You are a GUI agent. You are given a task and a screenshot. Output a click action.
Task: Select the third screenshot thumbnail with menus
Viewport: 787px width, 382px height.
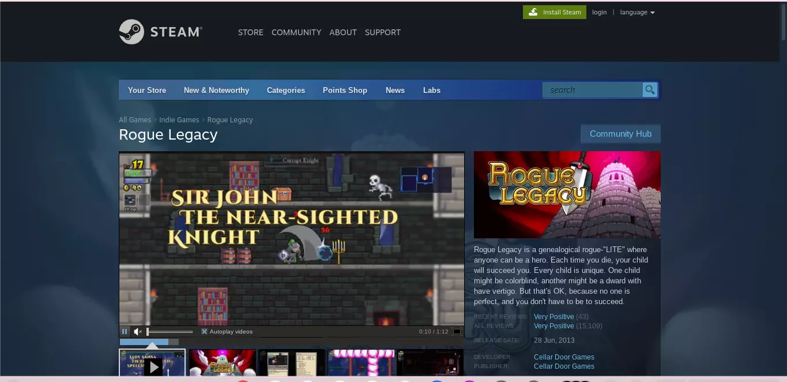pos(292,362)
